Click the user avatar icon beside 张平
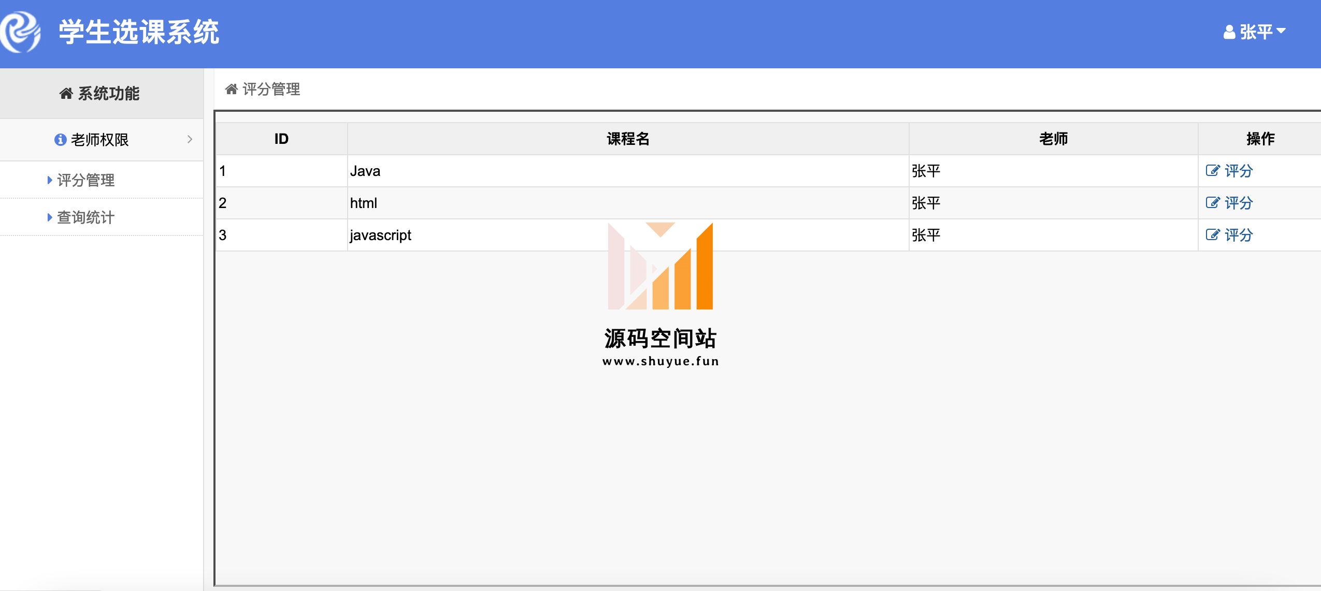The width and height of the screenshot is (1321, 591). (x=1229, y=32)
